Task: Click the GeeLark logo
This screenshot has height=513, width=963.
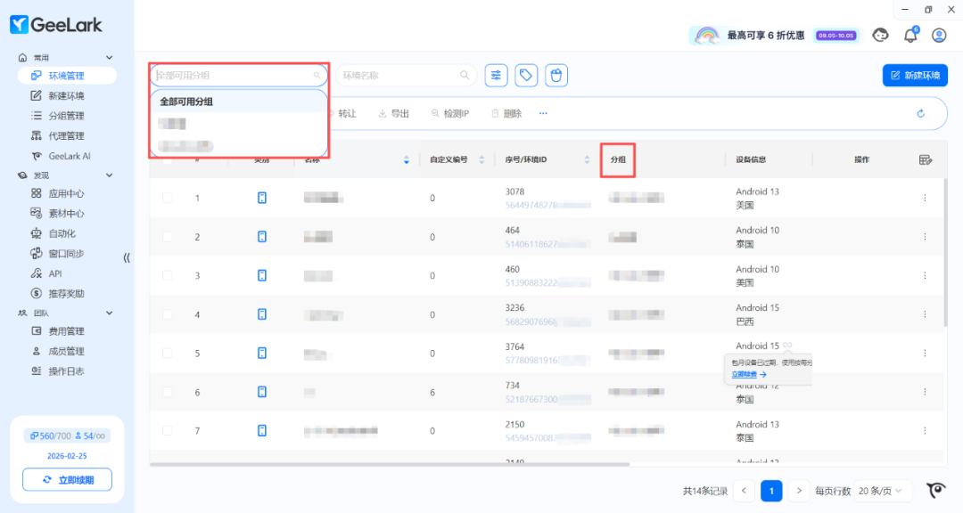Action: (x=56, y=25)
